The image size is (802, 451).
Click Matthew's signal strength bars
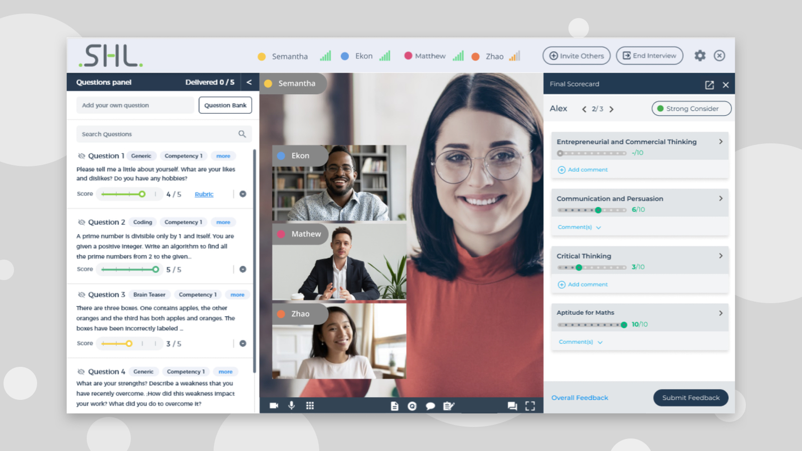pos(458,56)
